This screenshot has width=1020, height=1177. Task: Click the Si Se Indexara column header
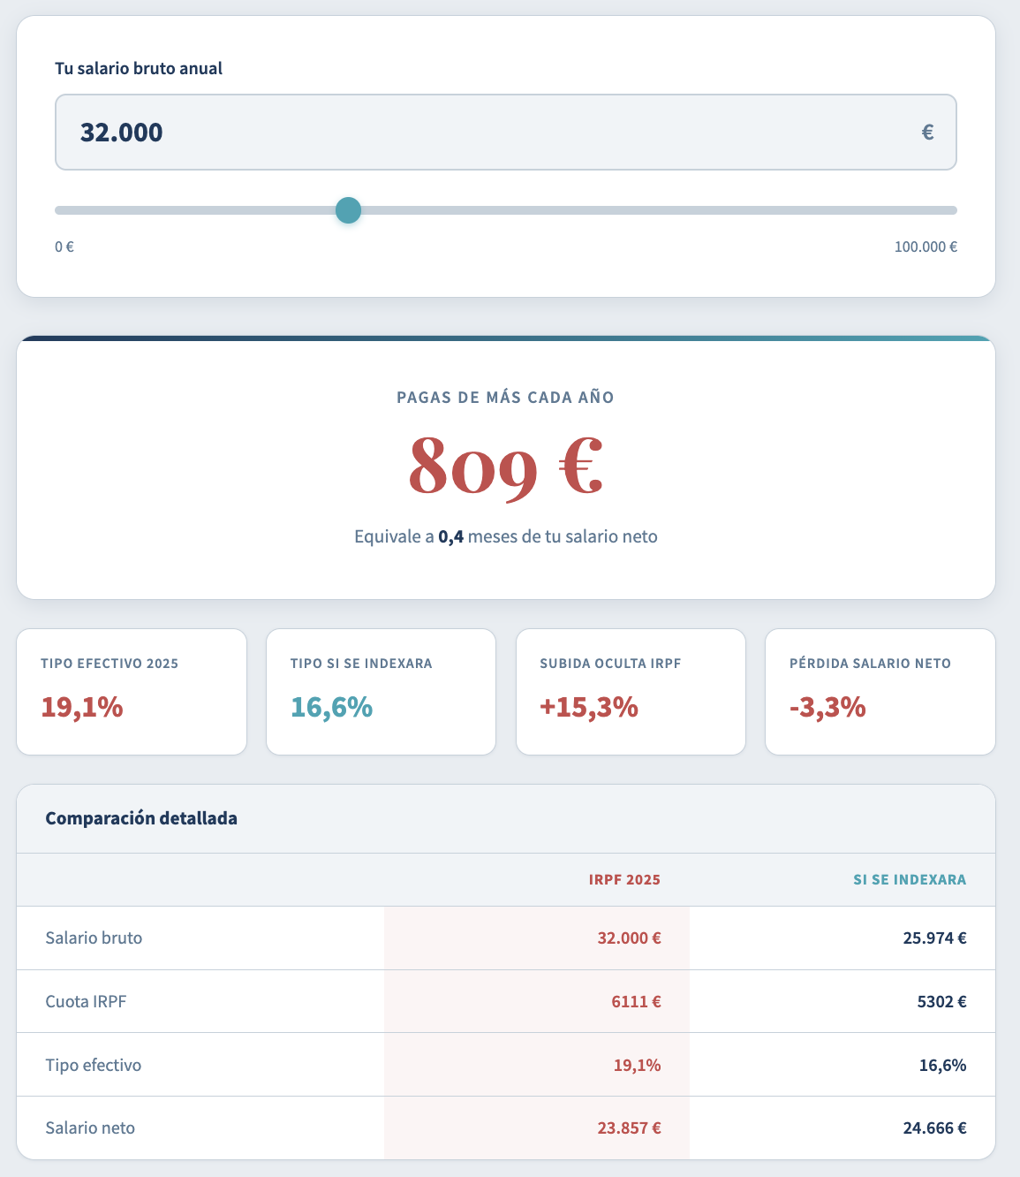click(x=909, y=879)
